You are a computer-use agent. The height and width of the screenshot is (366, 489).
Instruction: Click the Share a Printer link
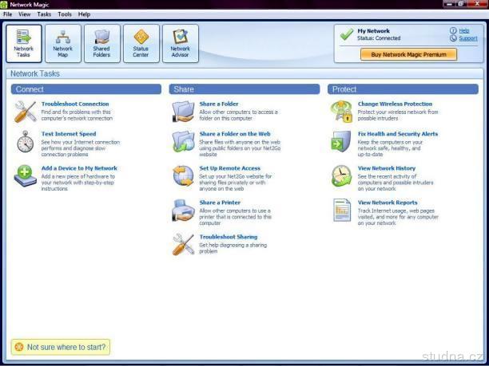(220, 203)
